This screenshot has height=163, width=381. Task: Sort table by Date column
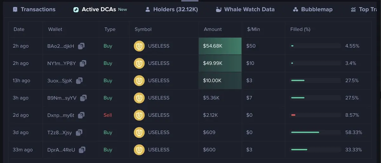point(19,29)
